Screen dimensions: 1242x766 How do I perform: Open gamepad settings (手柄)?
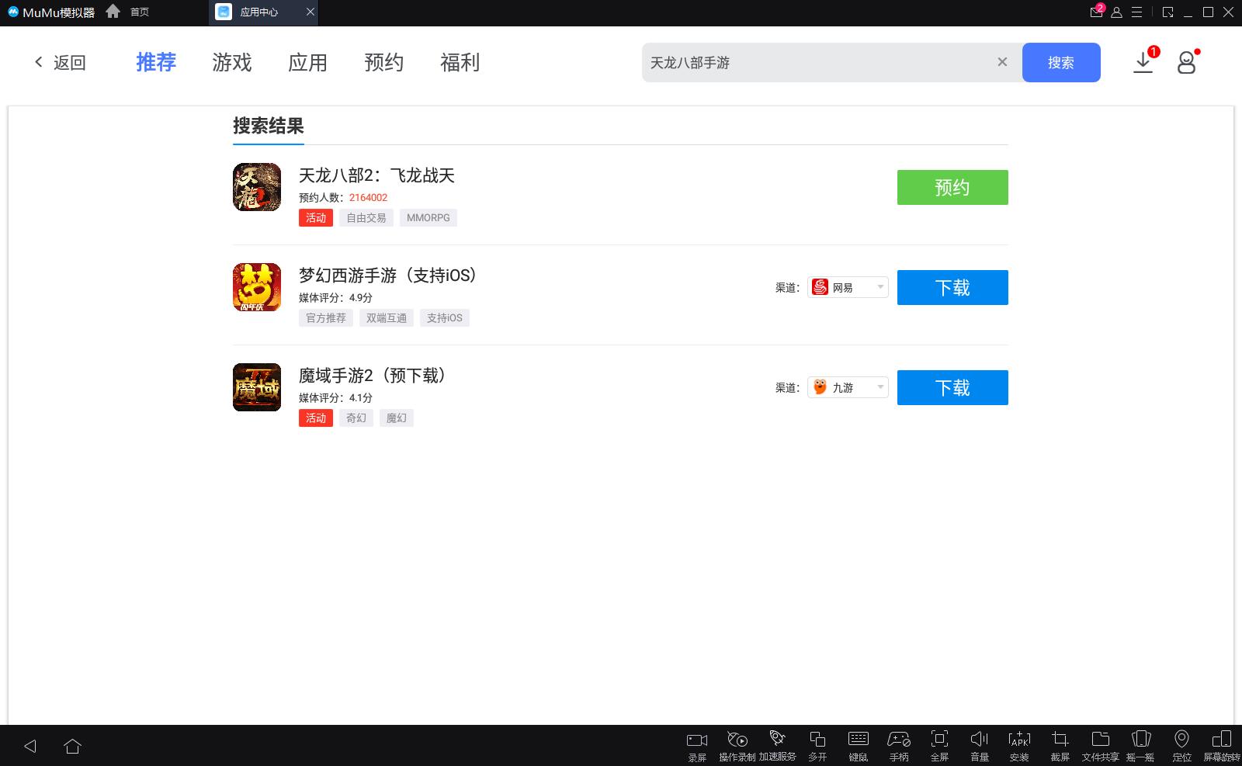pos(899,747)
